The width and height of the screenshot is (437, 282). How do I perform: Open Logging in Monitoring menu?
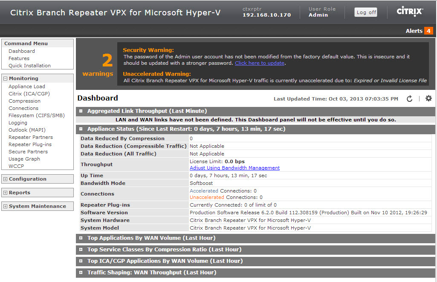[18, 123]
